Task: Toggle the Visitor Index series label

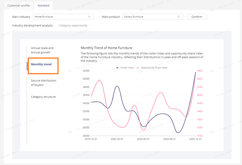Action: (127, 68)
